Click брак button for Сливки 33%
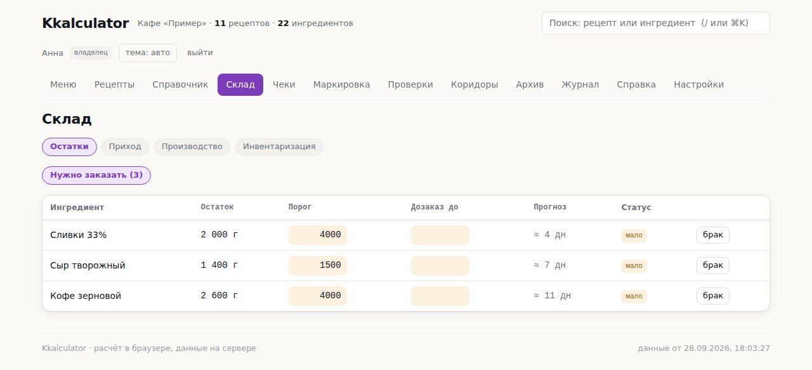This screenshot has height=370, width=812. point(713,235)
